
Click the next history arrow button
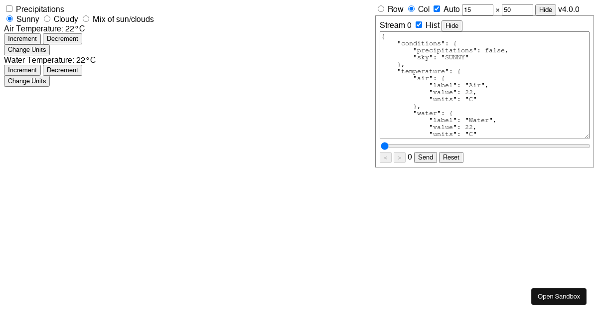coord(399,157)
